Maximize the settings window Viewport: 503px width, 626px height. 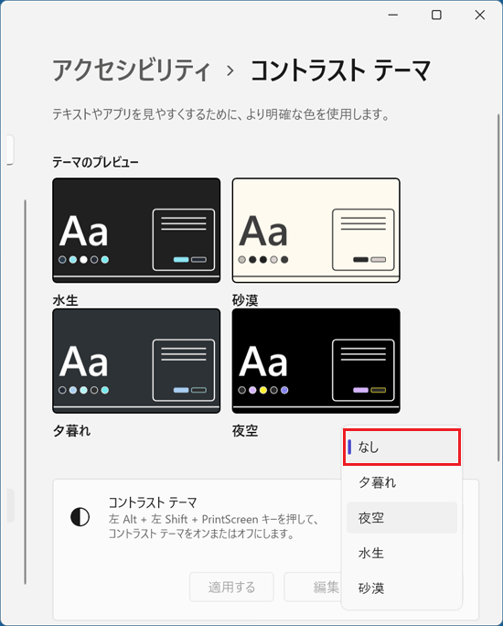point(436,15)
